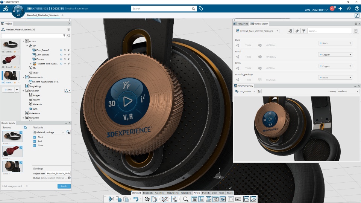Click the share arrow icon in top bar

tap(349, 9)
